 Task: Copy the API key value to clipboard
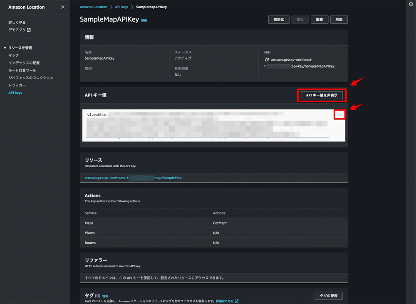click(x=339, y=115)
